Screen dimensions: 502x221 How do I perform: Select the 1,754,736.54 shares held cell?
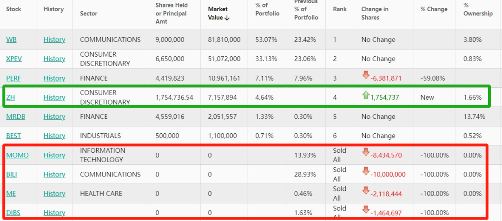coord(174,97)
